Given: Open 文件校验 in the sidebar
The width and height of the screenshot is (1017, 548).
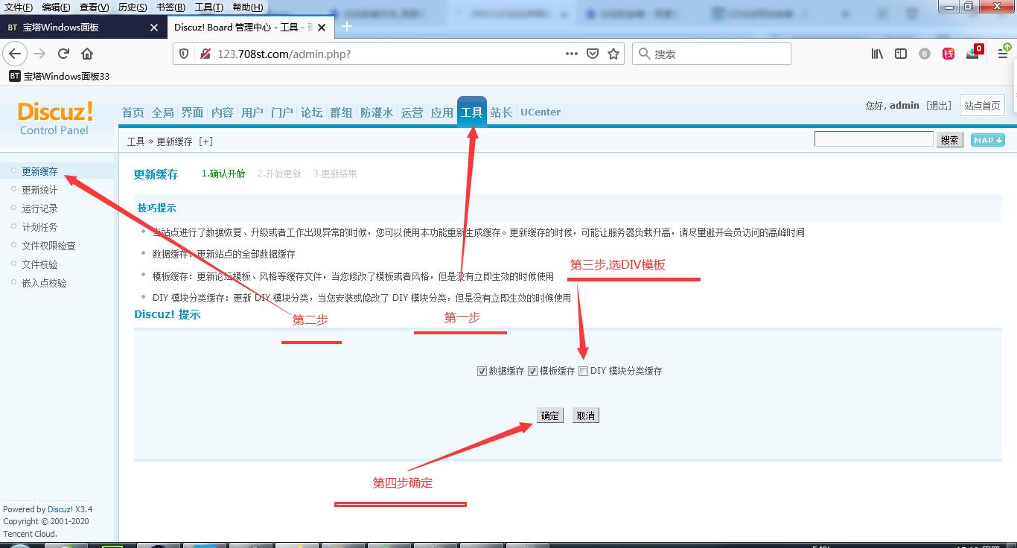Looking at the screenshot, I should (x=39, y=264).
